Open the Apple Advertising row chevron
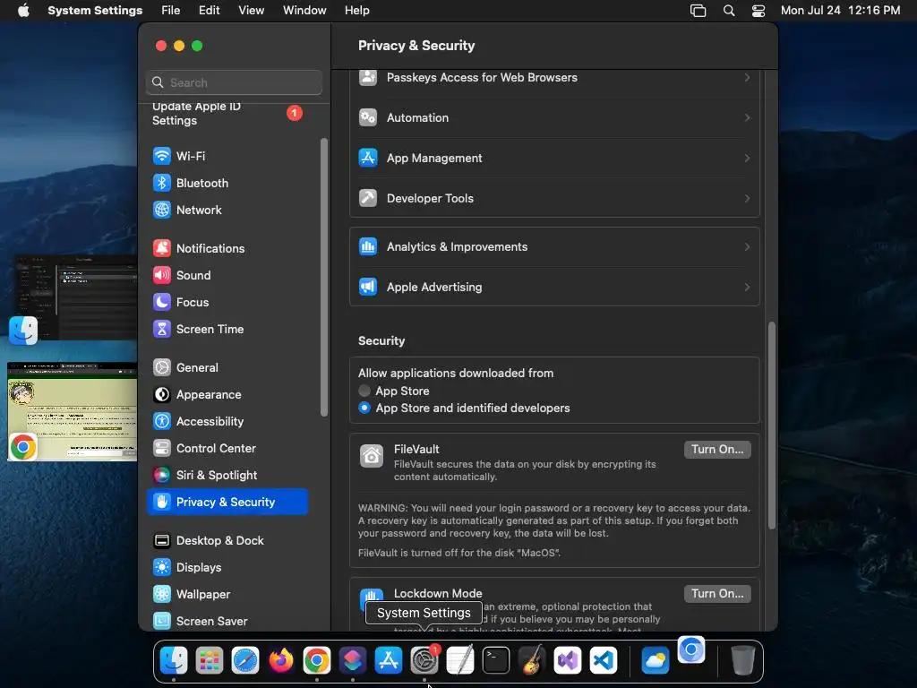The width and height of the screenshot is (917, 688). (x=747, y=288)
